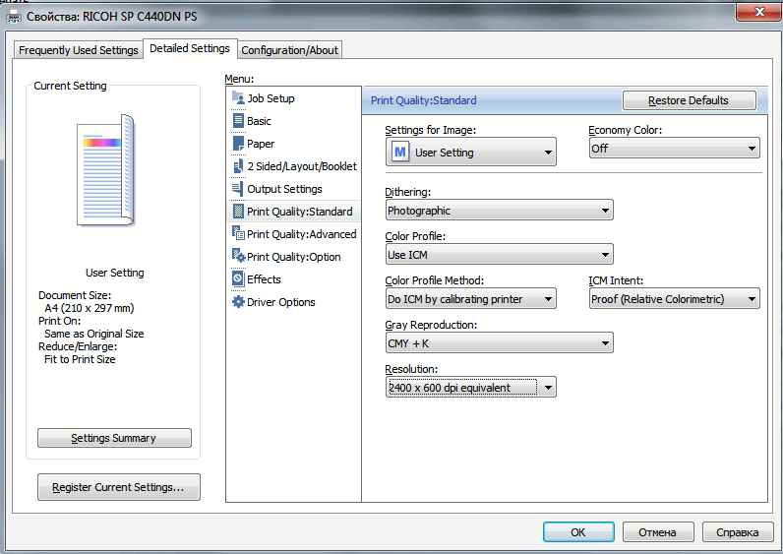Viewport: 783px width, 554px height.
Task: Open the Paper menu entry
Action: [x=293, y=144]
